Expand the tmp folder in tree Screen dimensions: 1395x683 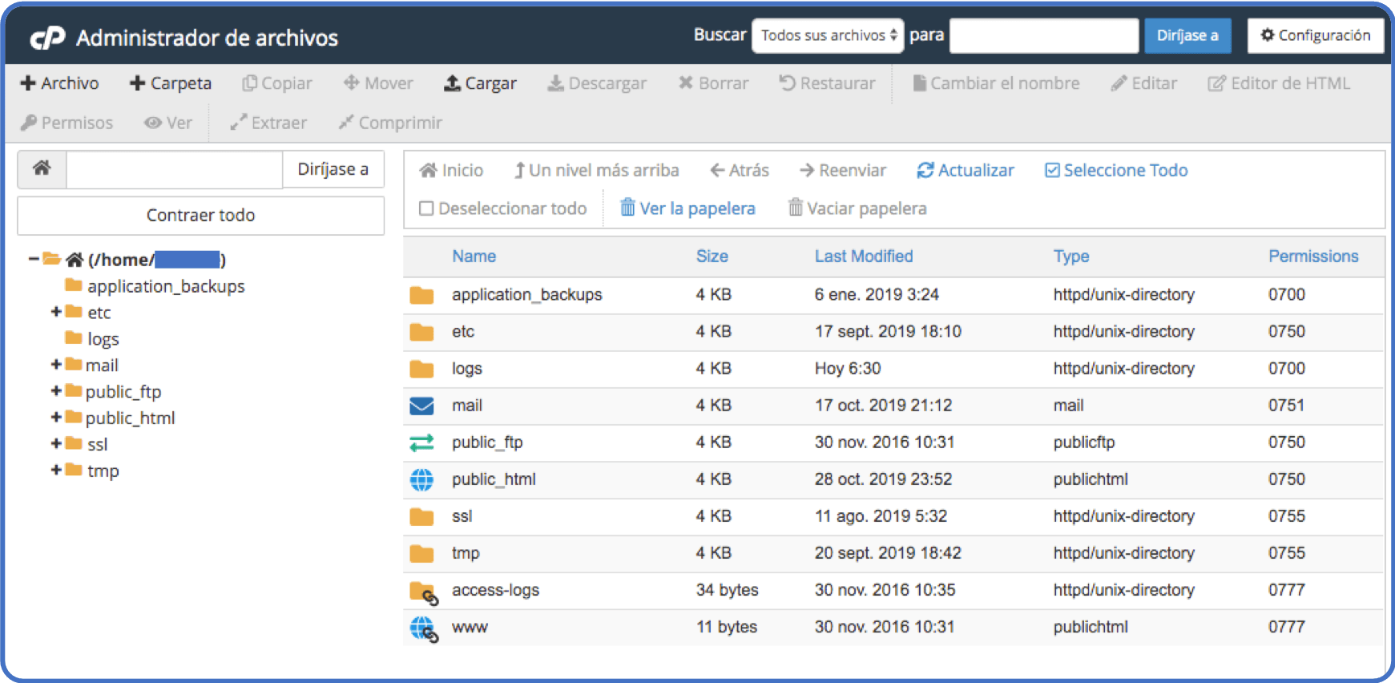(x=56, y=471)
